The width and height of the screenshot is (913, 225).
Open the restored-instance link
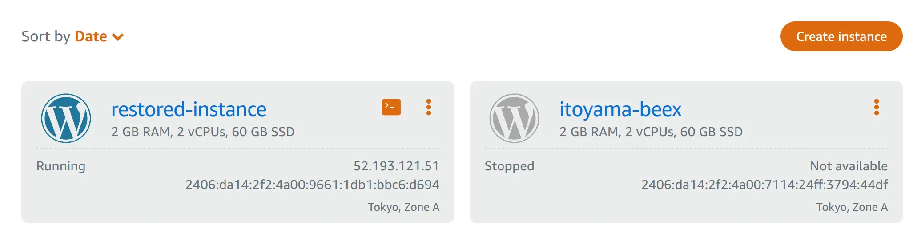click(x=189, y=109)
